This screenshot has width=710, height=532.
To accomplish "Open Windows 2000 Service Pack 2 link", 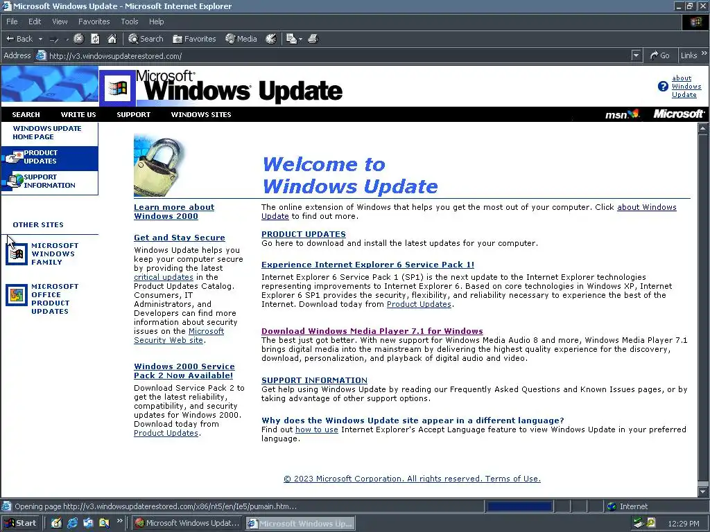I will click(x=184, y=371).
